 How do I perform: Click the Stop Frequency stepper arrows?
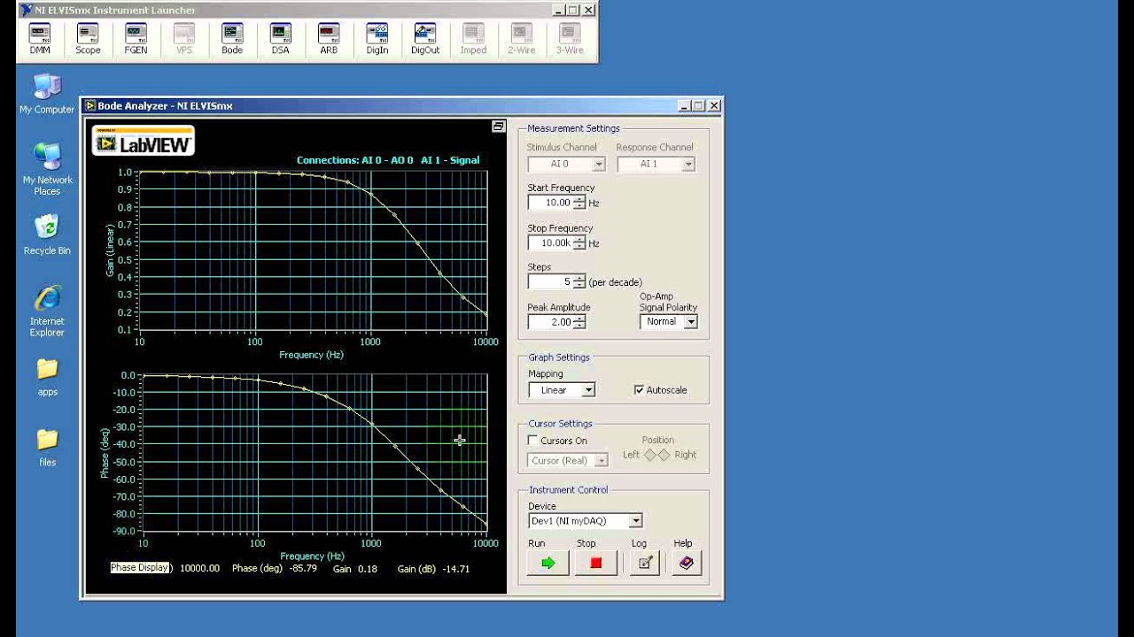click(x=579, y=243)
